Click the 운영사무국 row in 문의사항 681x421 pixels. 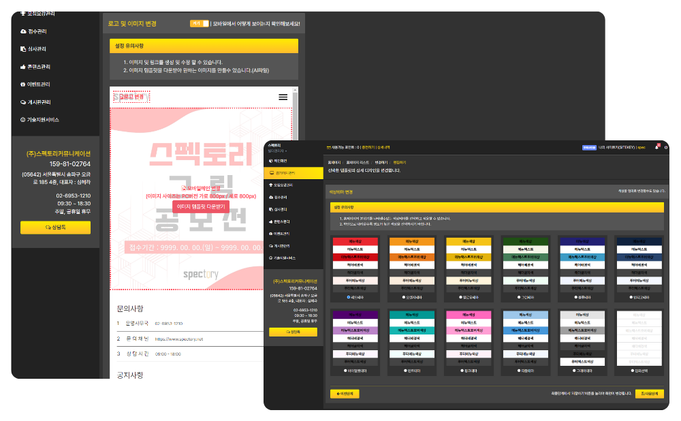point(190,324)
